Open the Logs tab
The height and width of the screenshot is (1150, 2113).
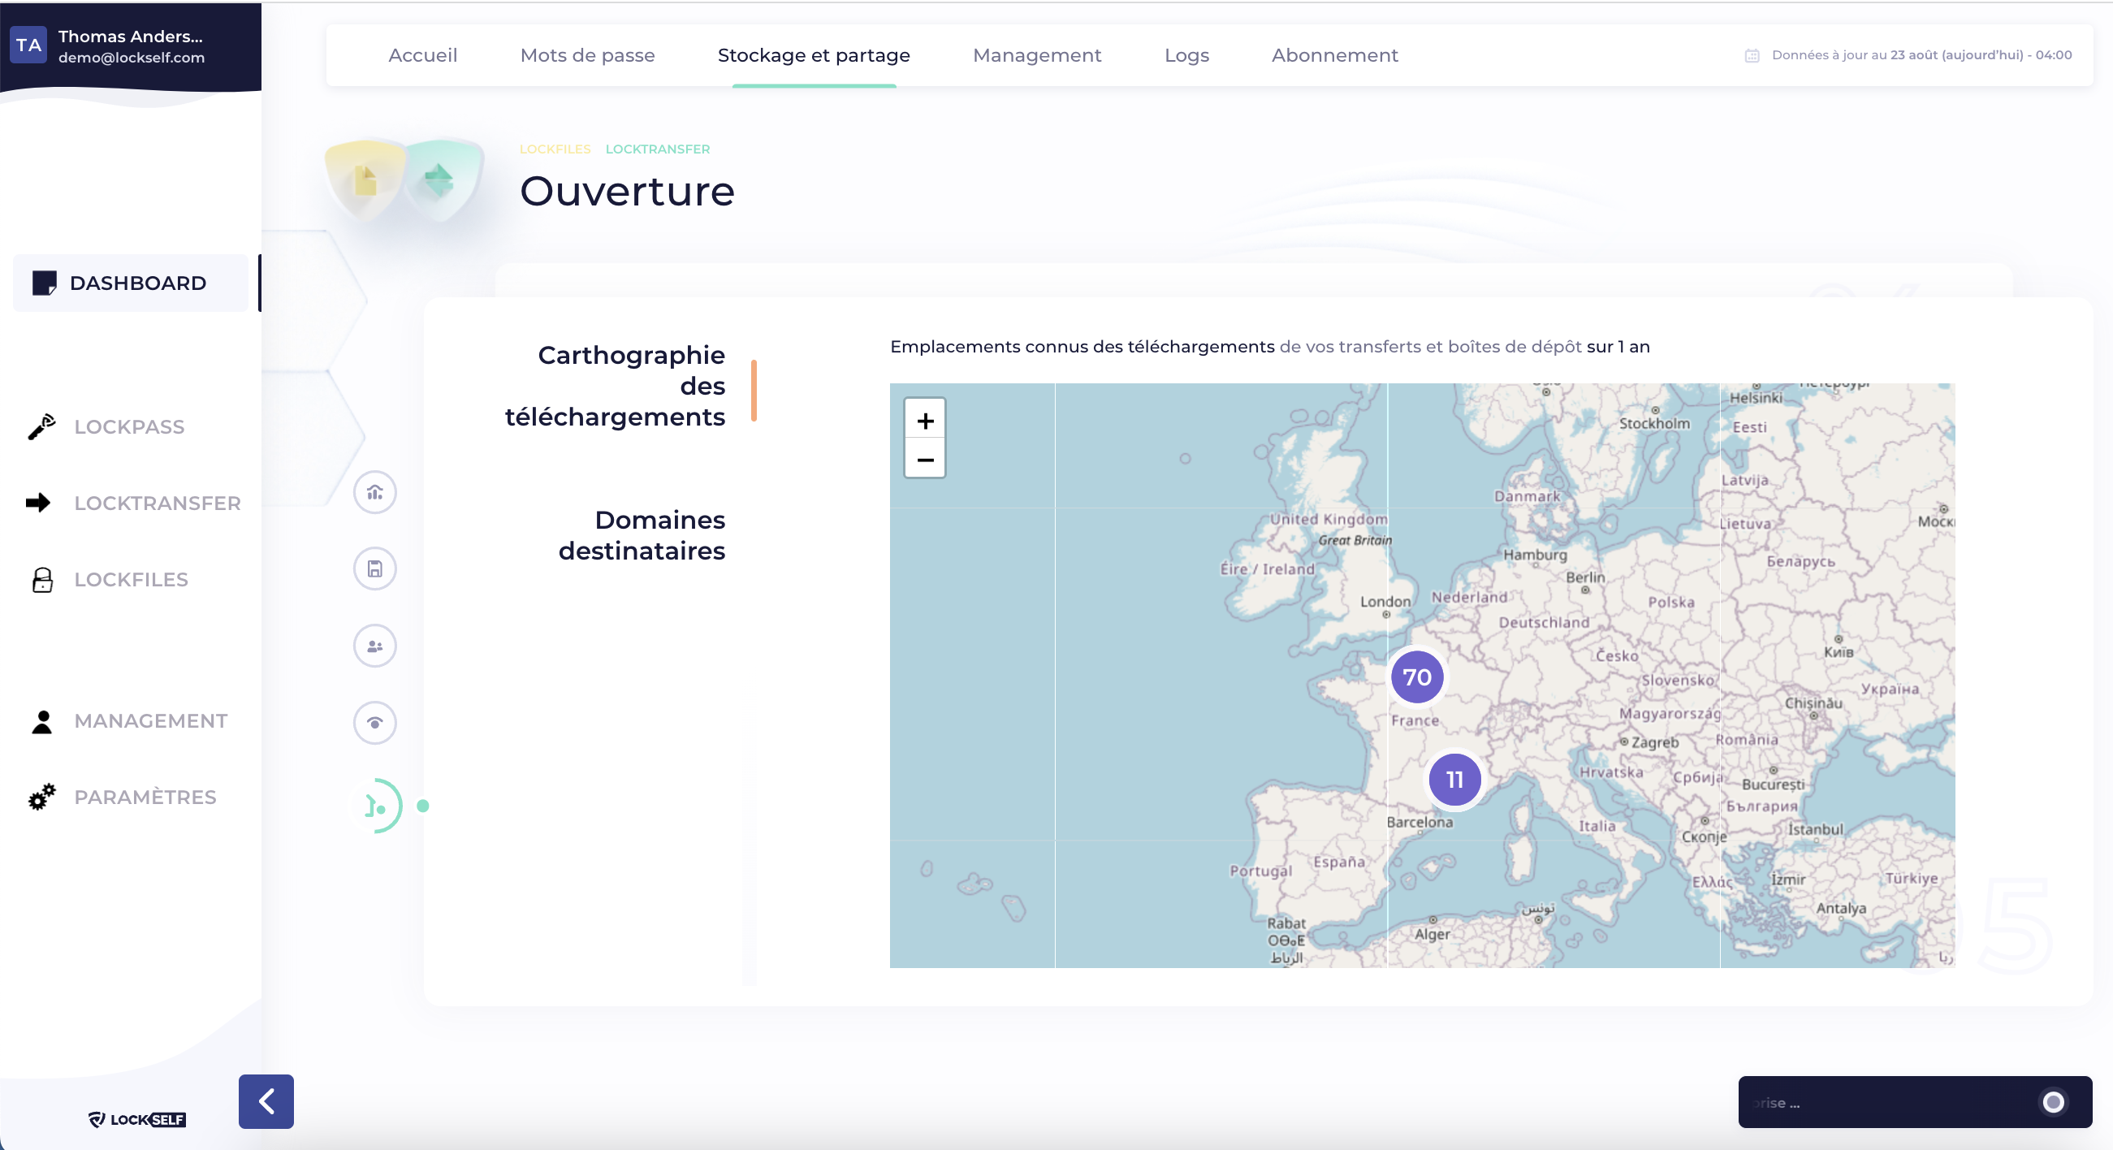point(1186,55)
